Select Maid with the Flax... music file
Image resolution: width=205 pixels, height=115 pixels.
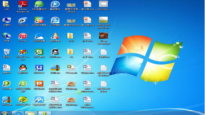point(104,23)
